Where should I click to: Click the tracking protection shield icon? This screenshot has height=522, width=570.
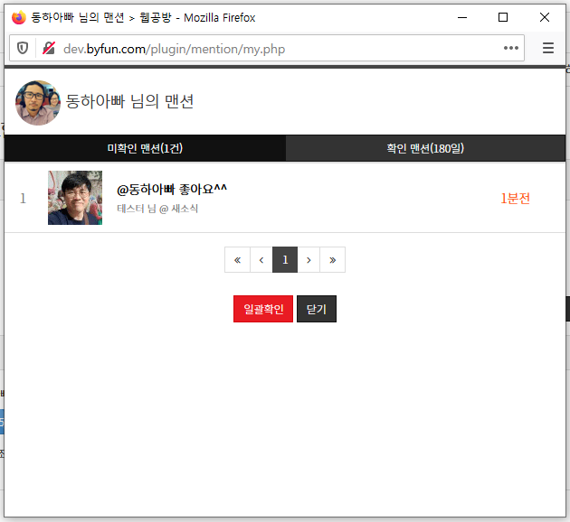23,48
